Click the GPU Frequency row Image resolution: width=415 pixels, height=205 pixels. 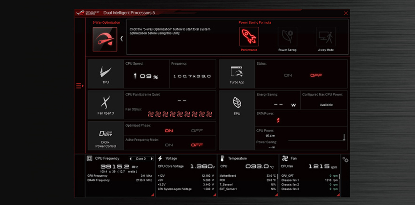pos(120,176)
